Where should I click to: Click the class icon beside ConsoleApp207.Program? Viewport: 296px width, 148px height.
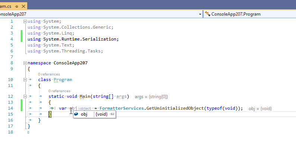tap(208, 14)
